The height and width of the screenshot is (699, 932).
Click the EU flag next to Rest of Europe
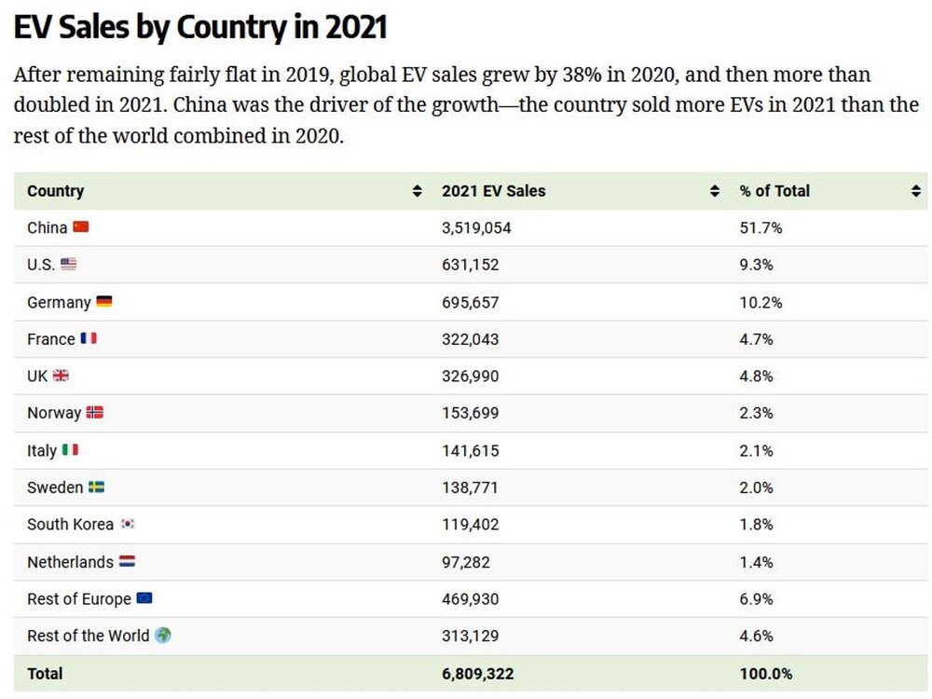[x=144, y=598]
